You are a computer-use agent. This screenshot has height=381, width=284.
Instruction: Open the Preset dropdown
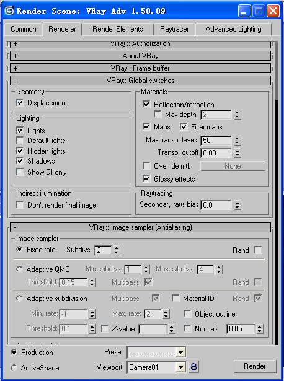tap(180, 352)
